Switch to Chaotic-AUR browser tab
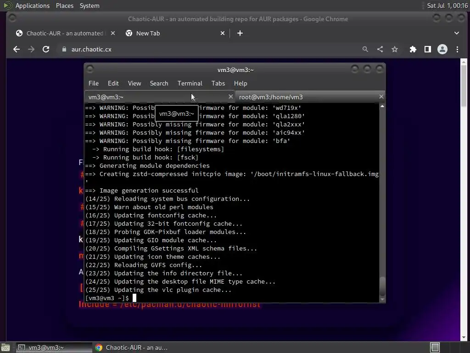 coord(64,33)
